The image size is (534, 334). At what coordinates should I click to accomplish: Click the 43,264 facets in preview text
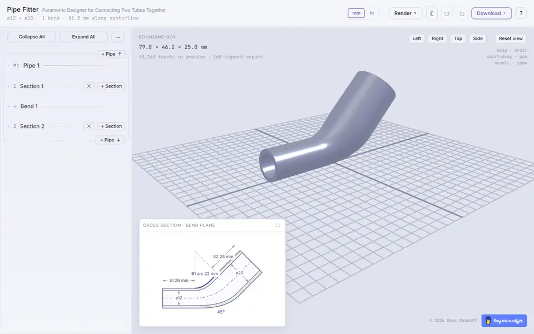pos(172,57)
